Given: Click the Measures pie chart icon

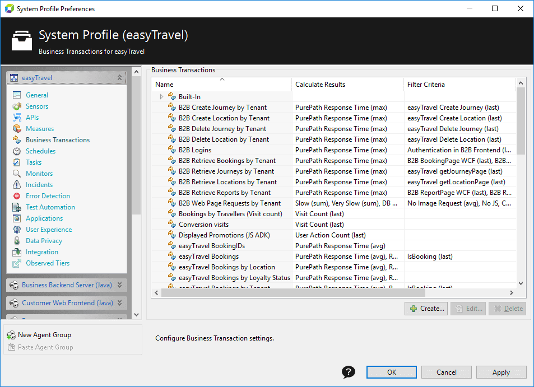Looking at the screenshot, I should (17, 129).
